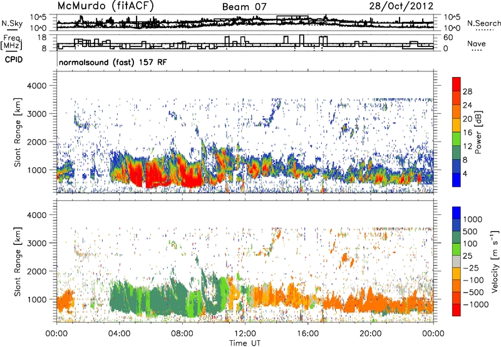The width and height of the screenshot is (501, 347).
Task: Click the 'Velocity [m s-1]' colorbar label
Action: coord(495,261)
